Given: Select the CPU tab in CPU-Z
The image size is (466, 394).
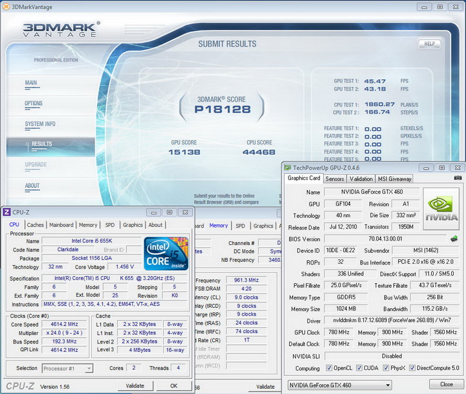Looking at the screenshot, I should coord(14,225).
